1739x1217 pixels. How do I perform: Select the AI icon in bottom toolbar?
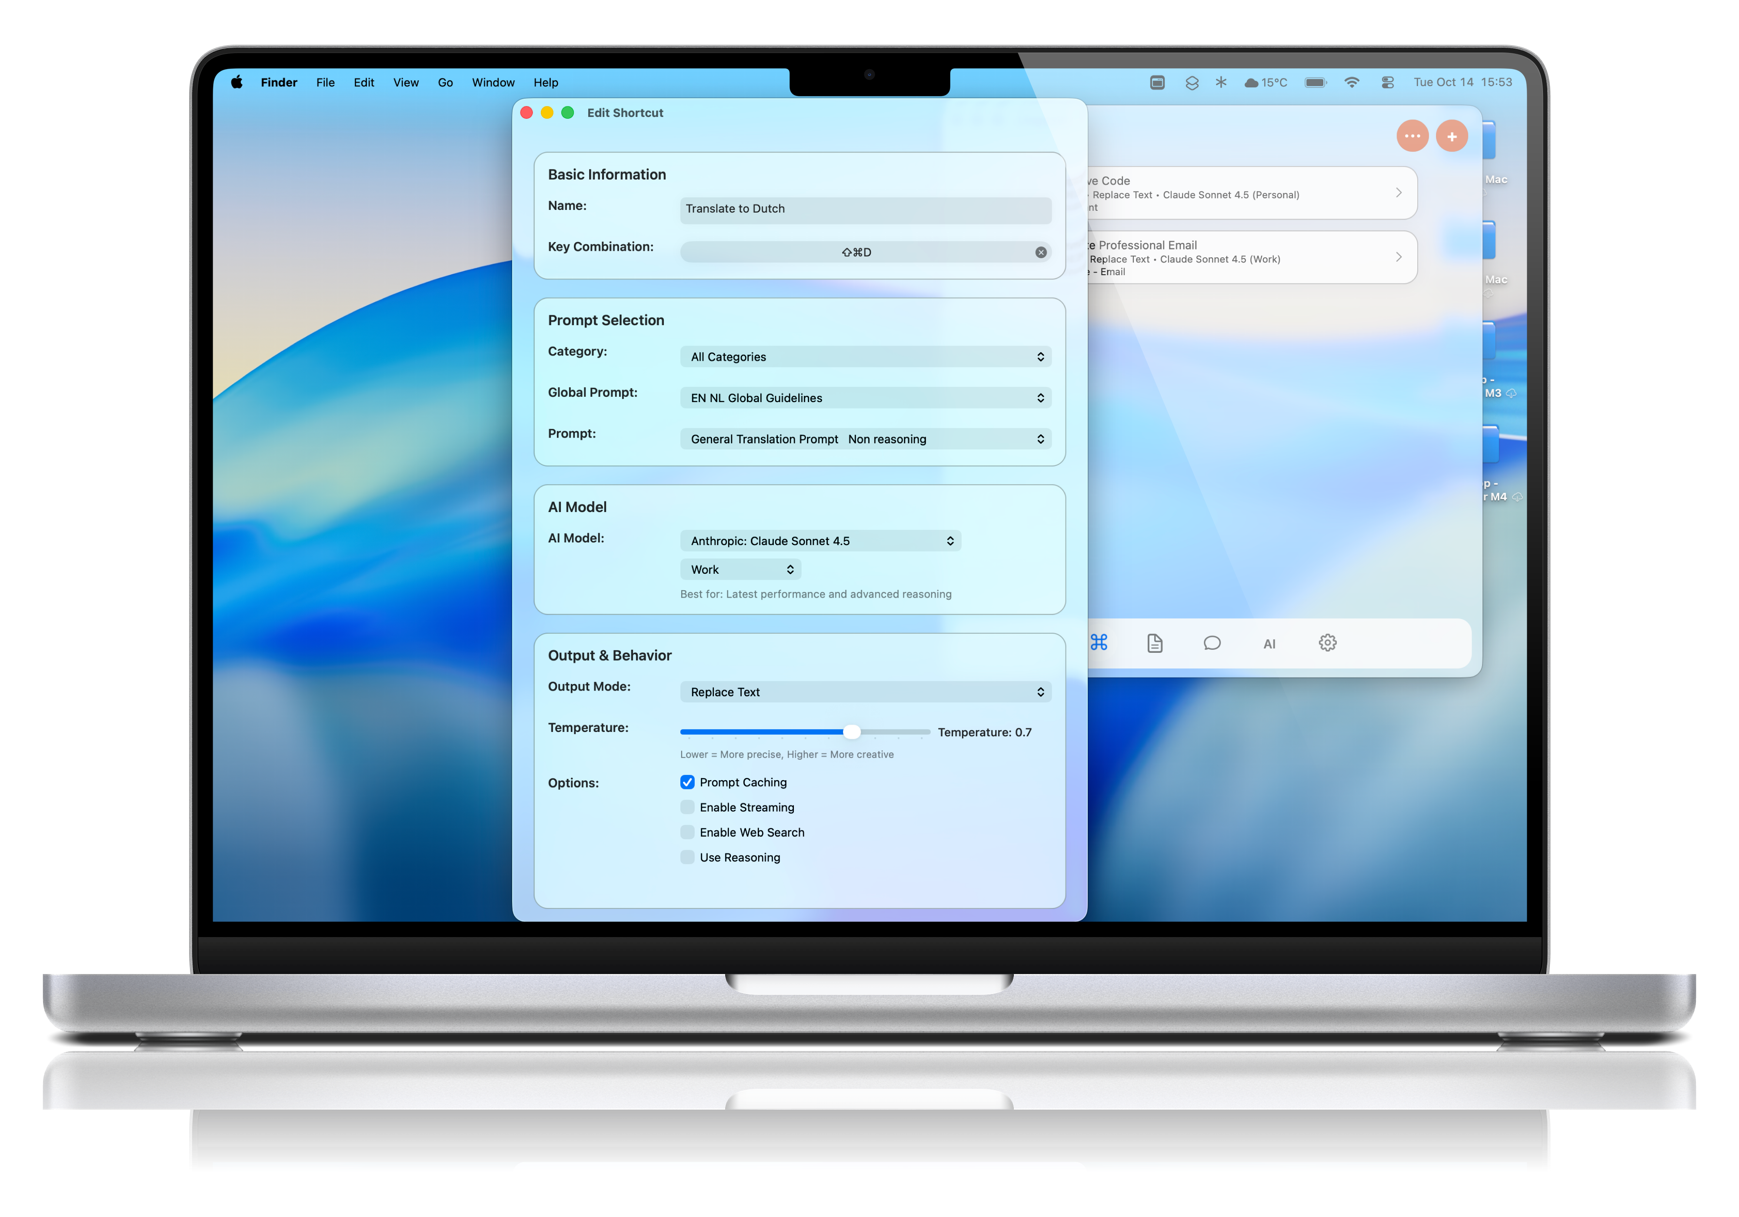click(1269, 642)
